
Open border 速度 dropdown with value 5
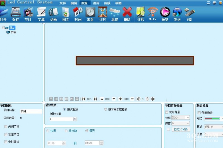point(214,134)
